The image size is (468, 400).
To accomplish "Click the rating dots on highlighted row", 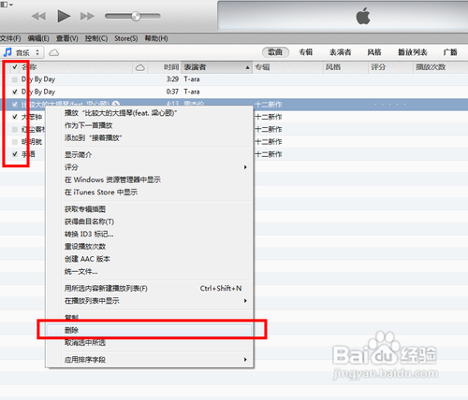I will [x=390, y=105].
